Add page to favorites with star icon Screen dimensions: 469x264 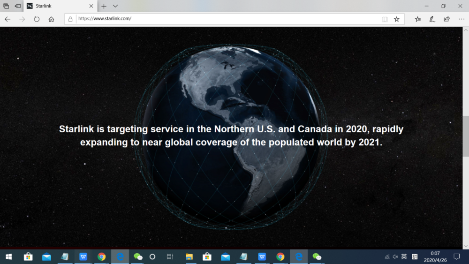pos(397,19)
